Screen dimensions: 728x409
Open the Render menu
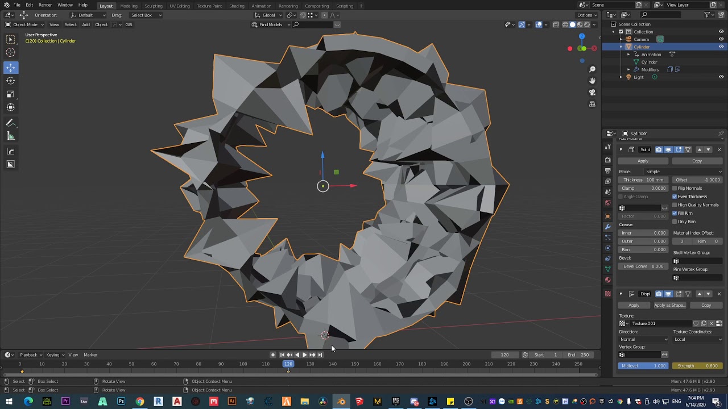pyautogui.click(x=45, y=5)
